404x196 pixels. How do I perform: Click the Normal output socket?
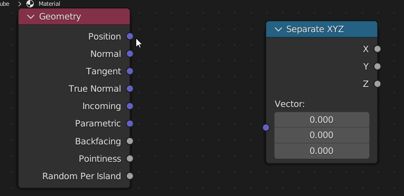[x=130, y=54]
